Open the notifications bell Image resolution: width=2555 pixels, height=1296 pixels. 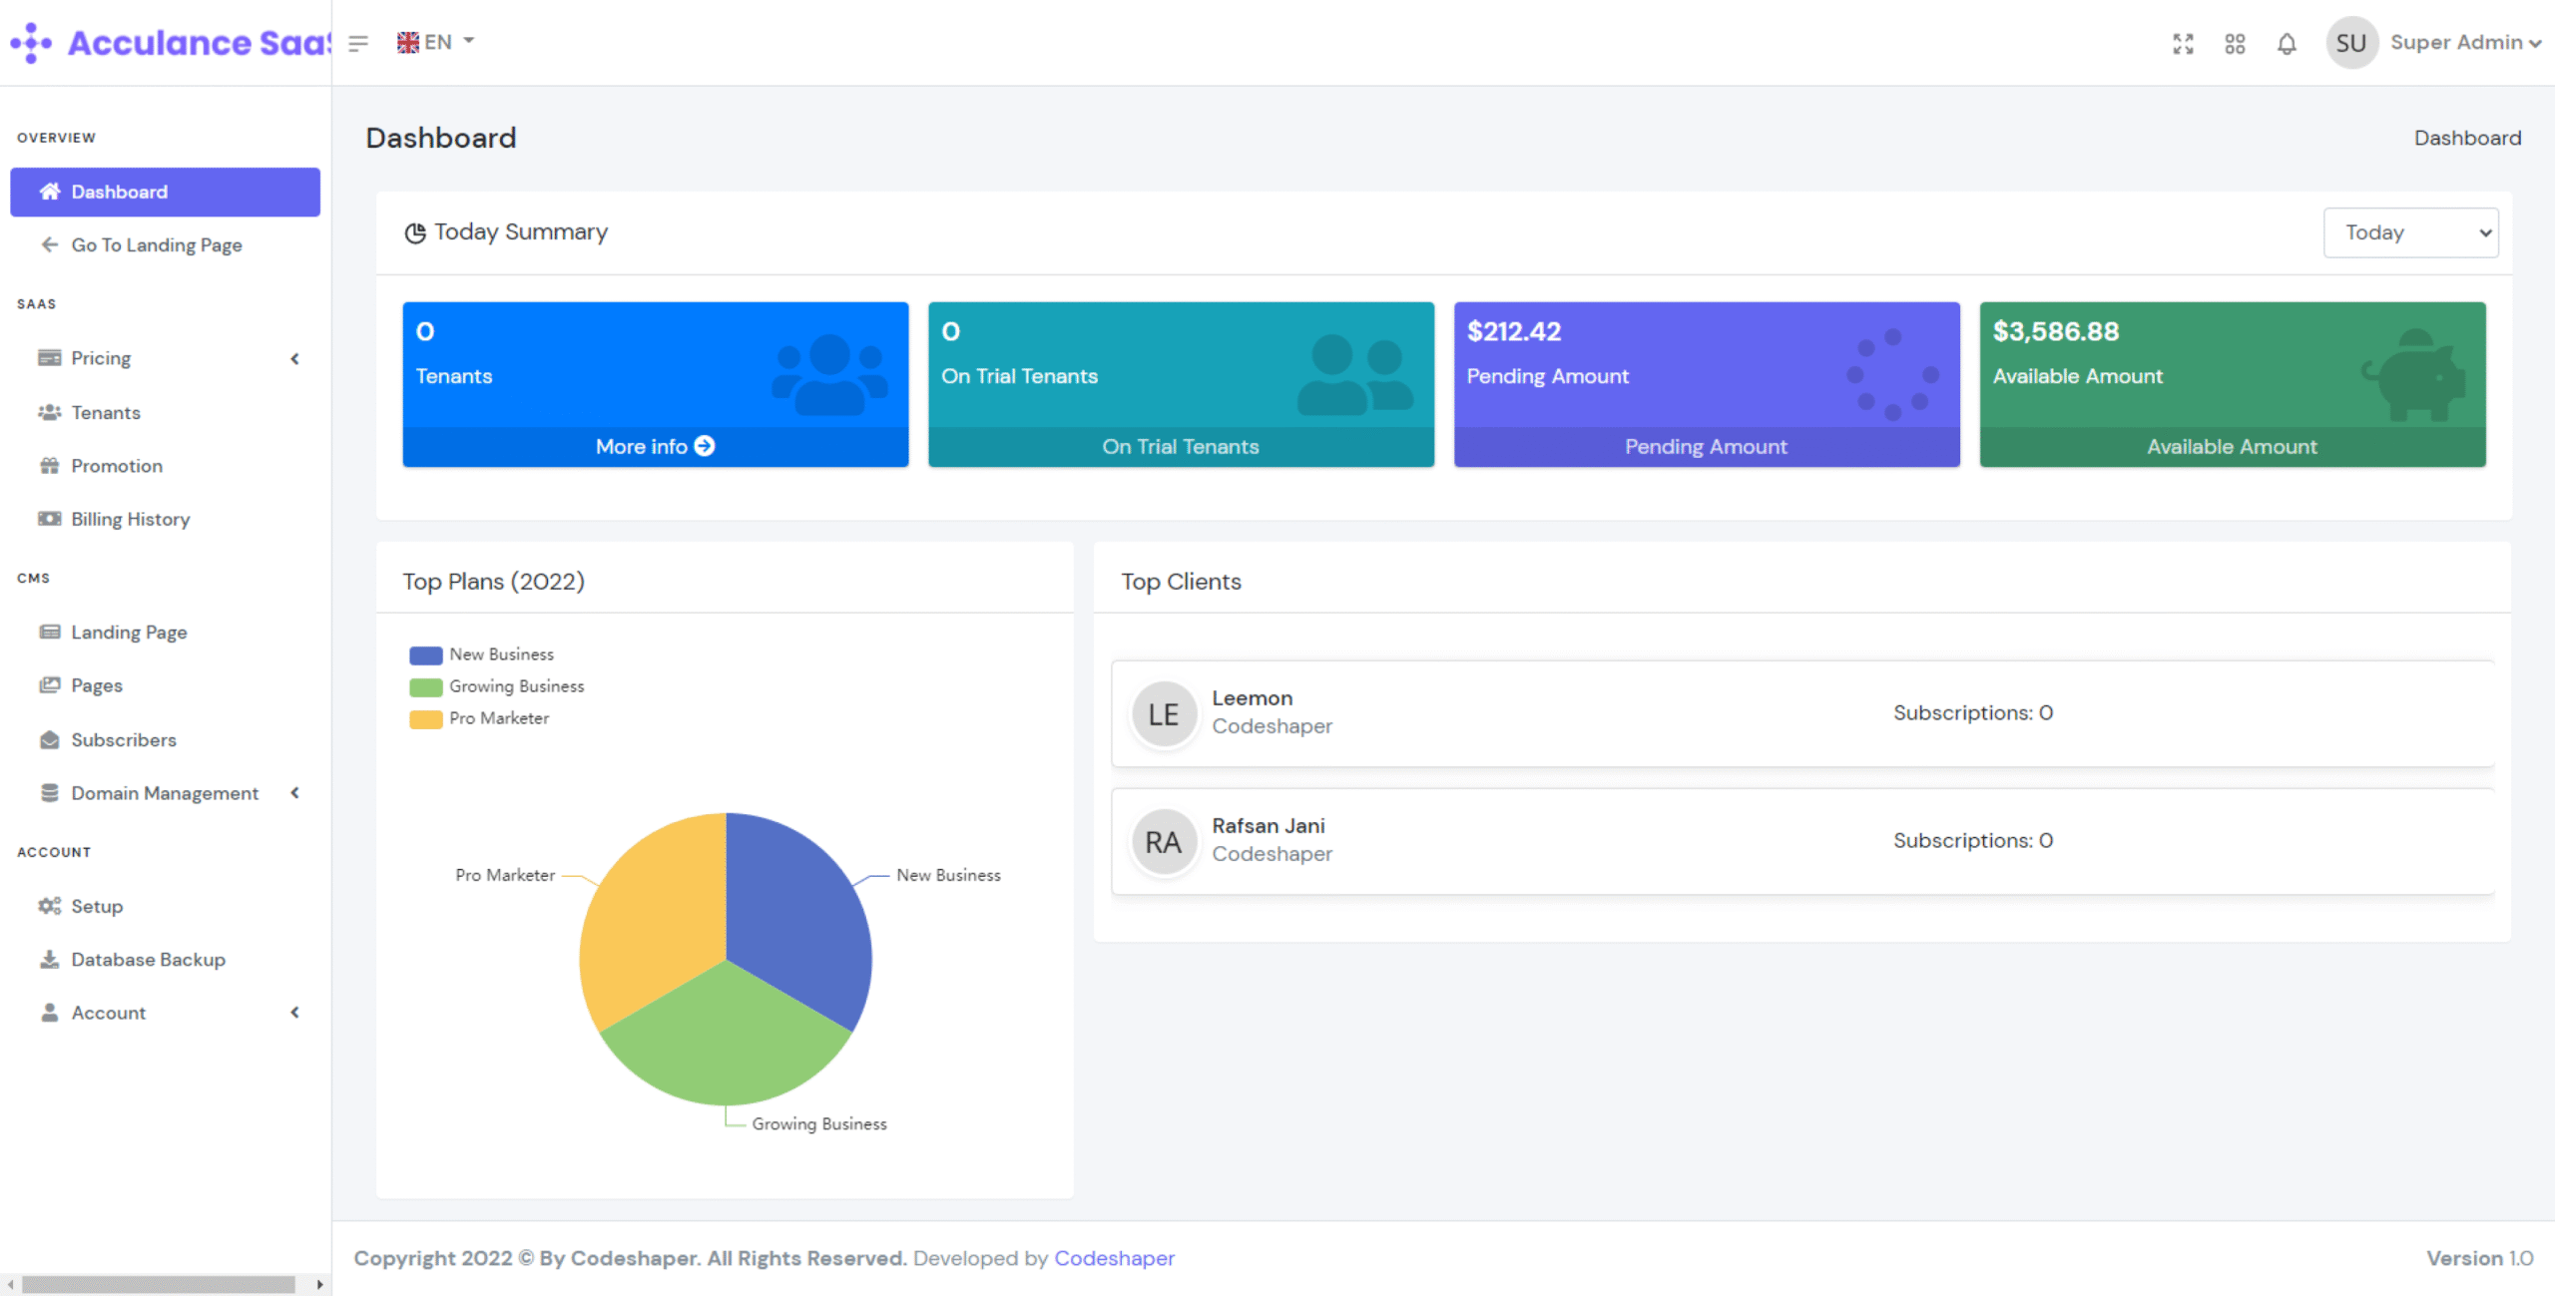(x=2287, y=43)
